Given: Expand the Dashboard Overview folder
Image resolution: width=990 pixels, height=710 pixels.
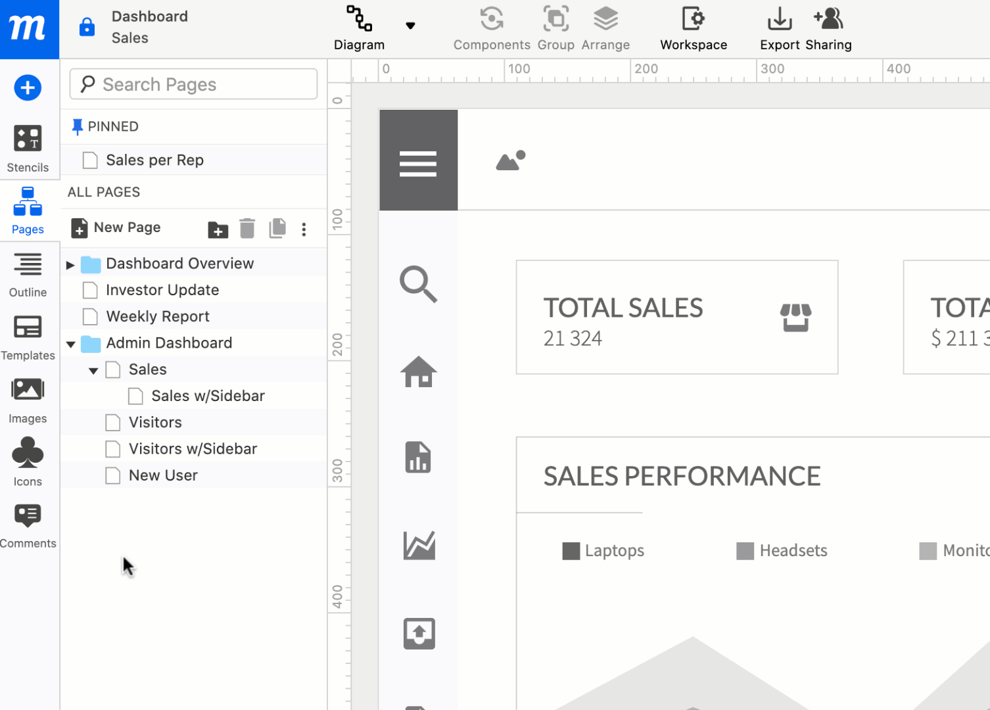Looking at the screenshot, I should coord(70,265).
